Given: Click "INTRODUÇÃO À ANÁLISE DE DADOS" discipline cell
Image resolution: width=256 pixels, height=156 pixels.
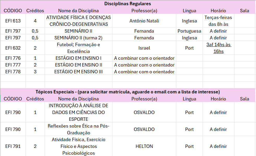Looking at the screenshot, I should pyautogui.click(x=78, y=112).
